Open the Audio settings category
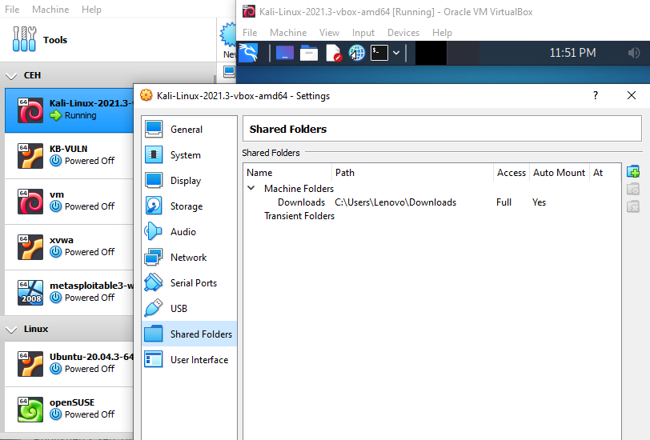The width and height of the screenshot is (650, 440). coord(189,232)
